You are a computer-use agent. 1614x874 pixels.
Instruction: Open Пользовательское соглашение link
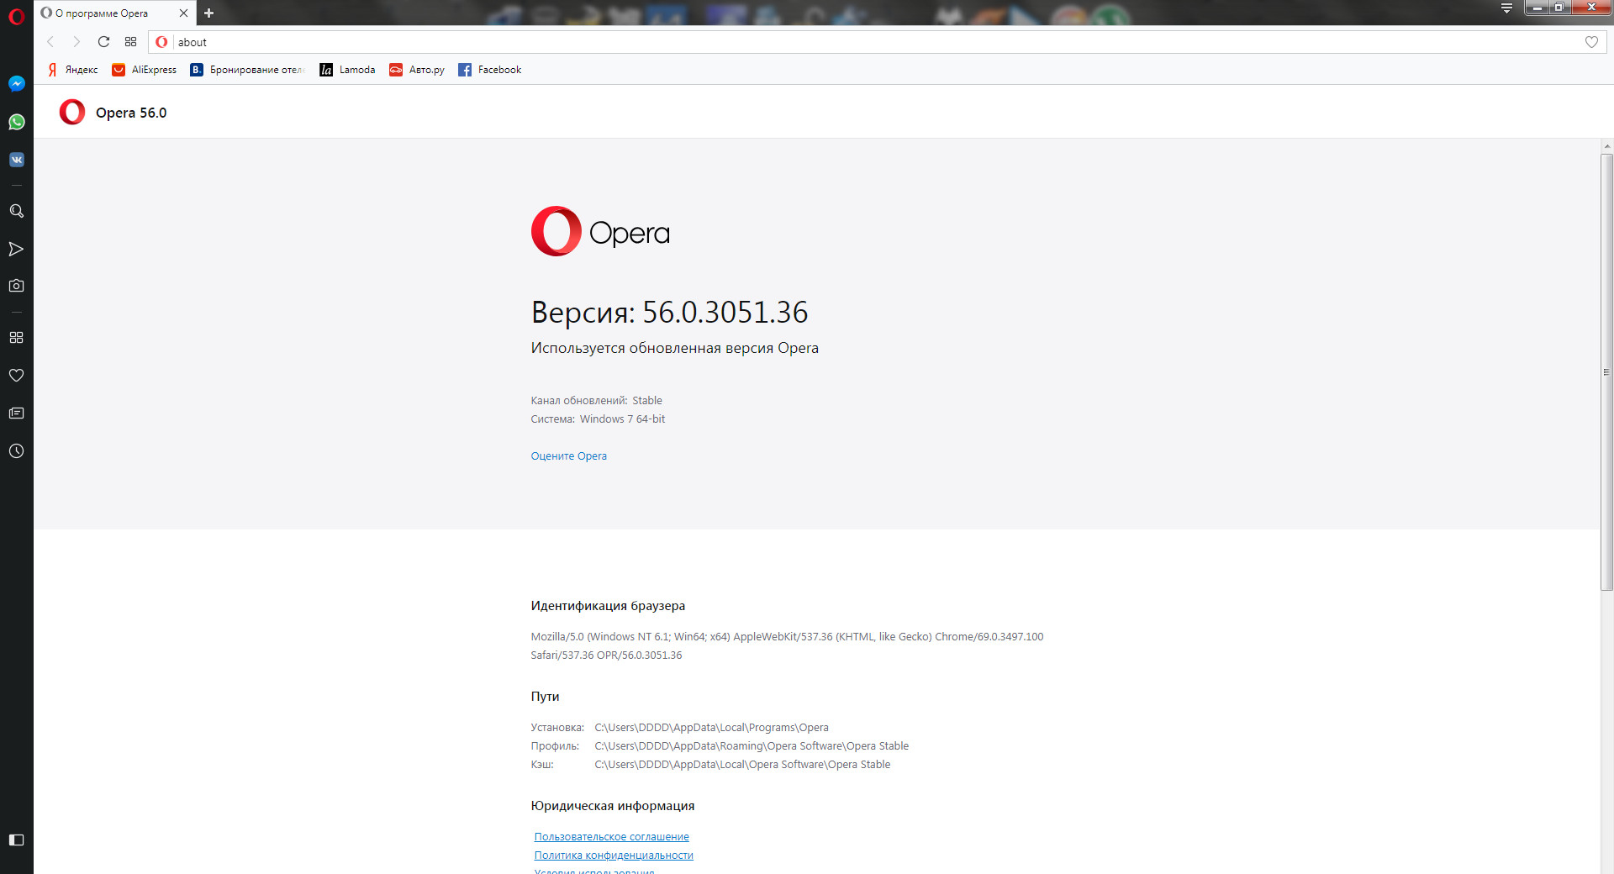tap(611, 837)
